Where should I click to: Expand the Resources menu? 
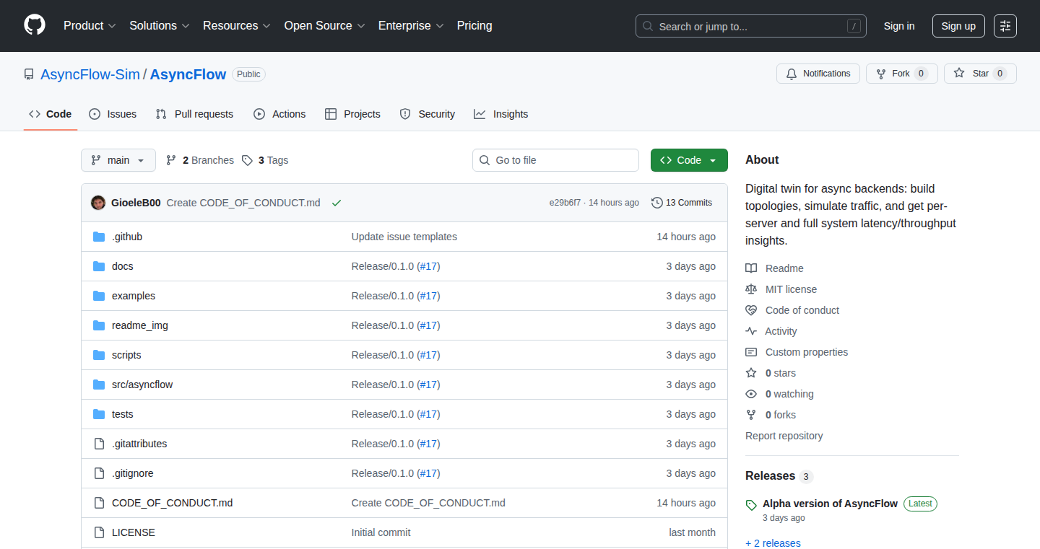(237, 25)
